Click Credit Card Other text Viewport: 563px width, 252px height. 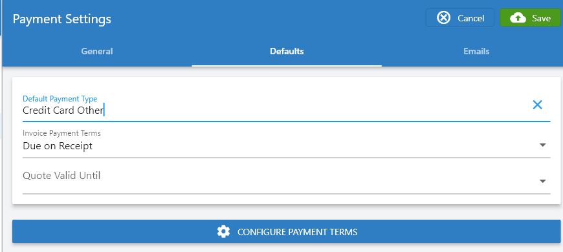[x=63, y=110]
